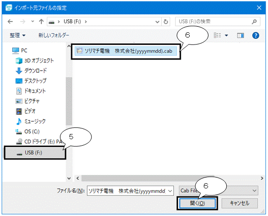268x216 pixels.
Task: Refresh the USB (F:) folder view
Action: pos(166,22)
